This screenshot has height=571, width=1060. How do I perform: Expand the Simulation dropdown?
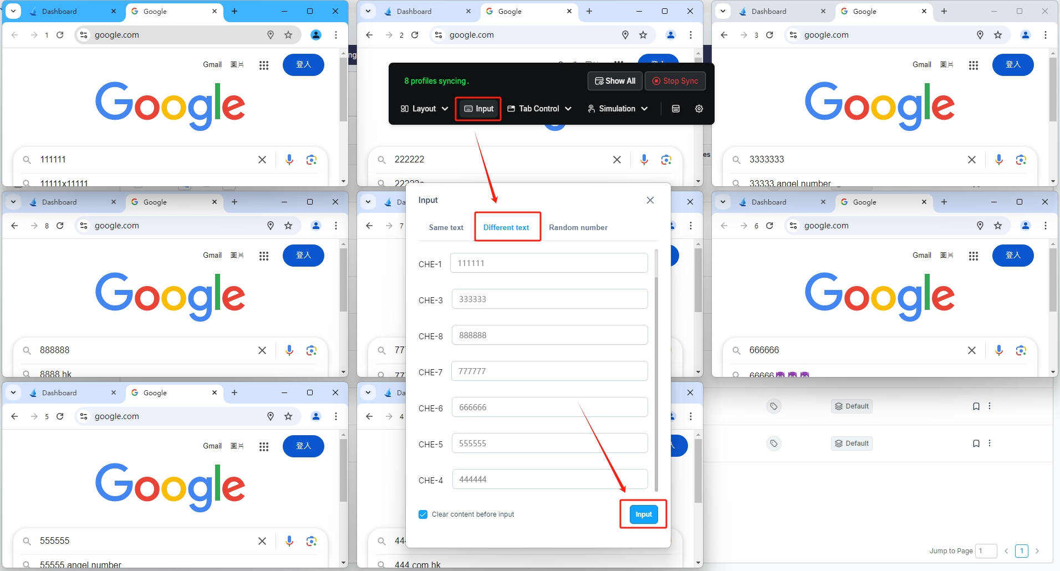point(618,109)
